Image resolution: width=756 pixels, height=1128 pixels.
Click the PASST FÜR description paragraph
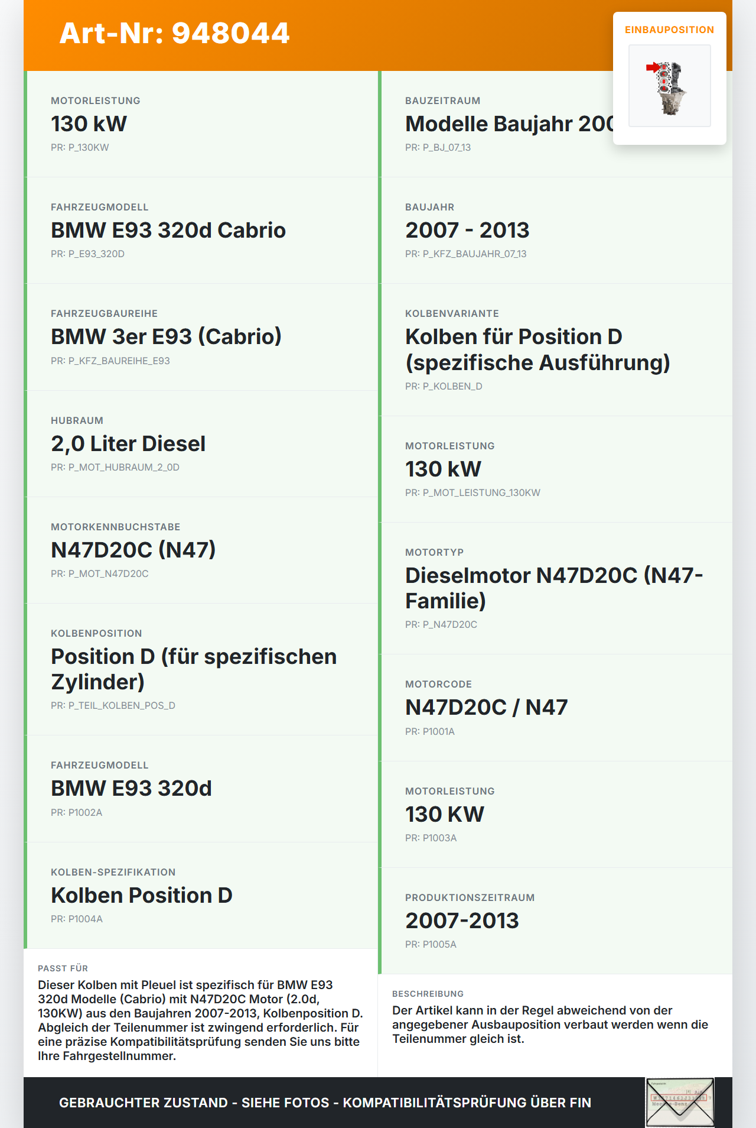pos(200,1020)
